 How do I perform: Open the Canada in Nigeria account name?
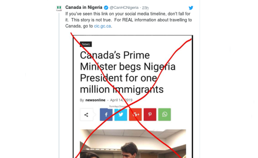[84, 8]
